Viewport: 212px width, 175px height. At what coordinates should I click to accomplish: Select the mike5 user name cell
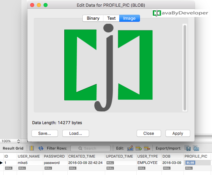[x=30, y=163]
